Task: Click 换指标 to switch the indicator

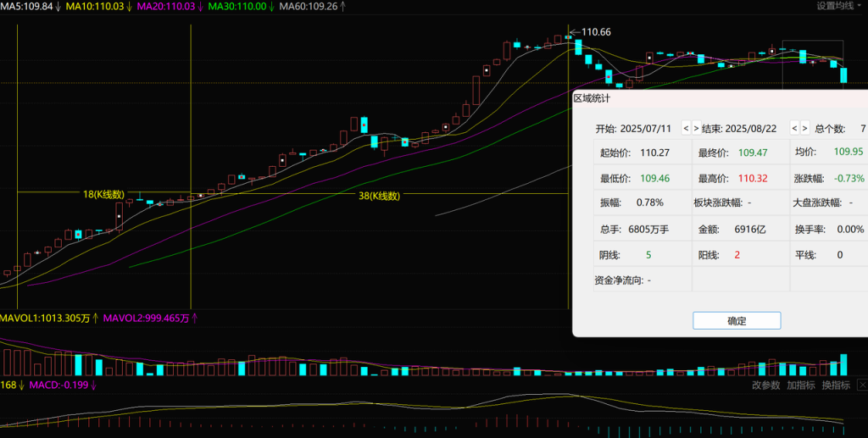Action: click(x=835, y=385)
